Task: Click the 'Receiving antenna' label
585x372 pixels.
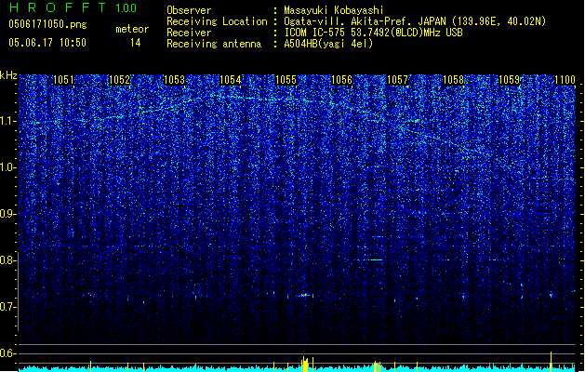Action: (214, 44)
